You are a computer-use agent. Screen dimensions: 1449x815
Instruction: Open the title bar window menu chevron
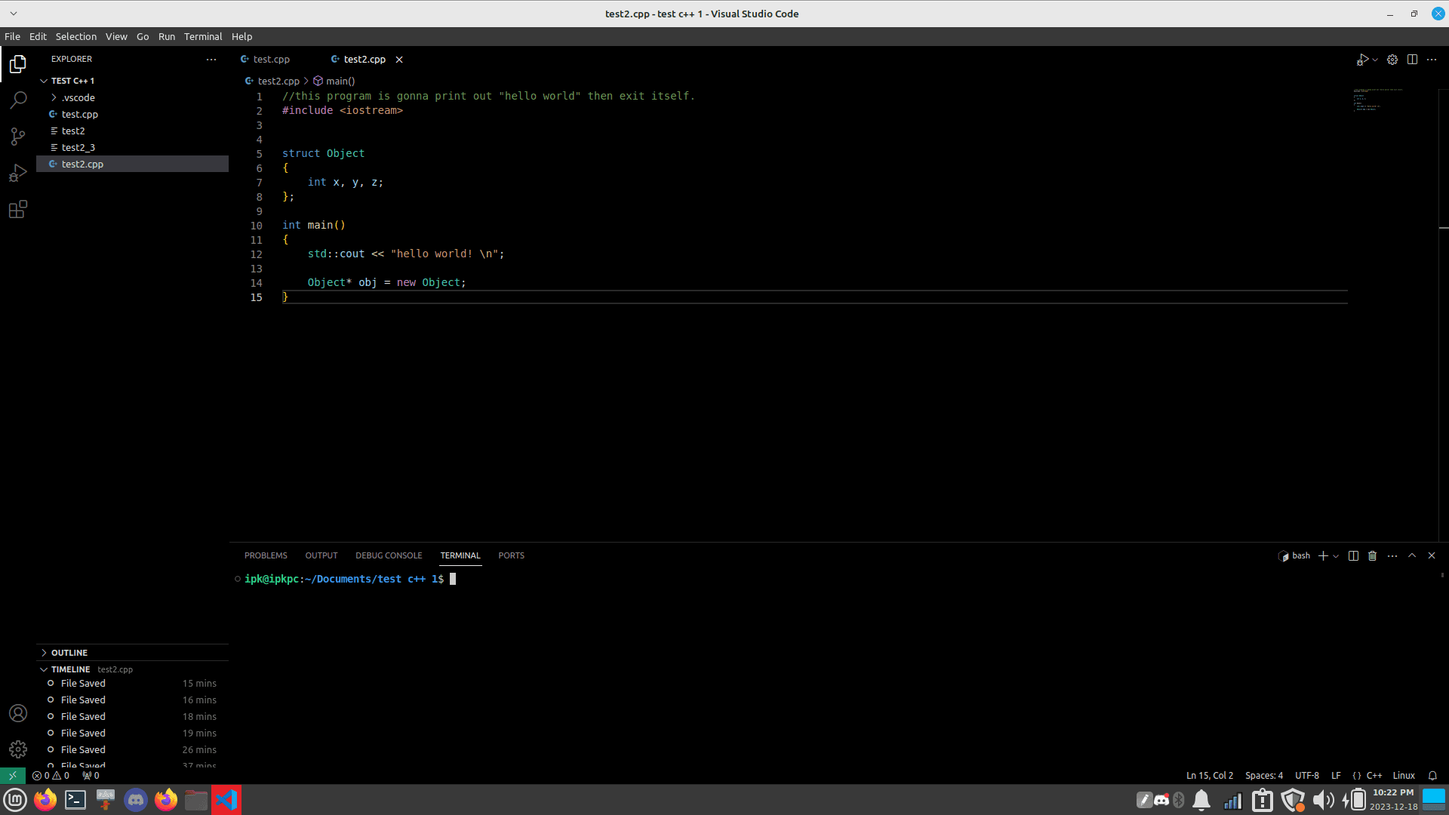[x=14, y=14]
